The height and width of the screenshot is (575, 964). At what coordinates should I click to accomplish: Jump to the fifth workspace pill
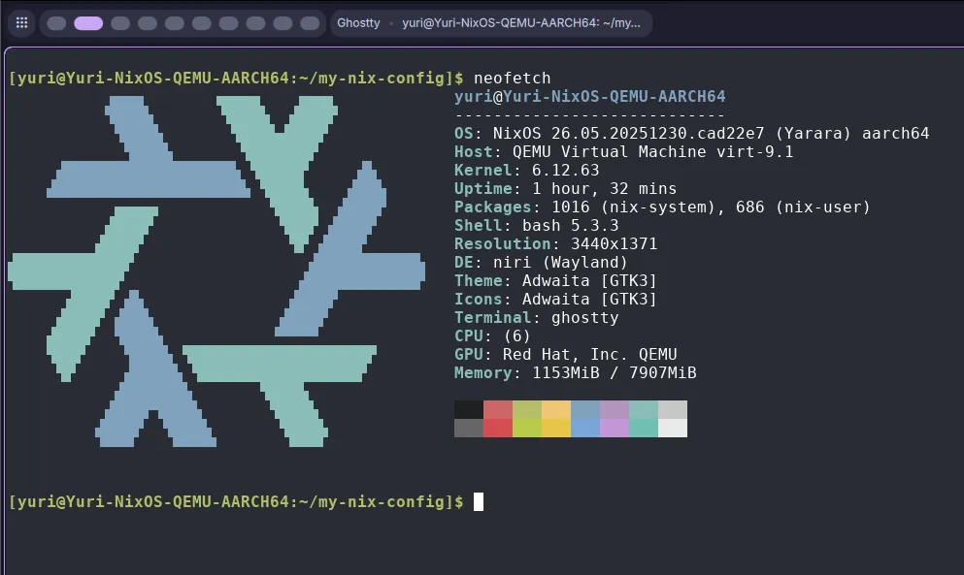pos(175,23)
